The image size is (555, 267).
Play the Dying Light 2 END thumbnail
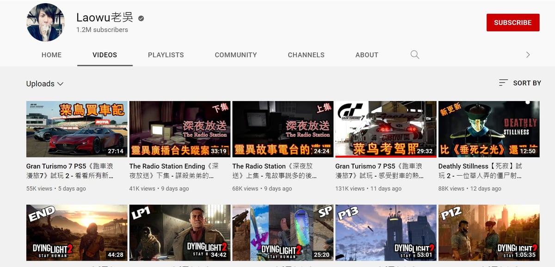pyautogui.click(x=77, y=233)
